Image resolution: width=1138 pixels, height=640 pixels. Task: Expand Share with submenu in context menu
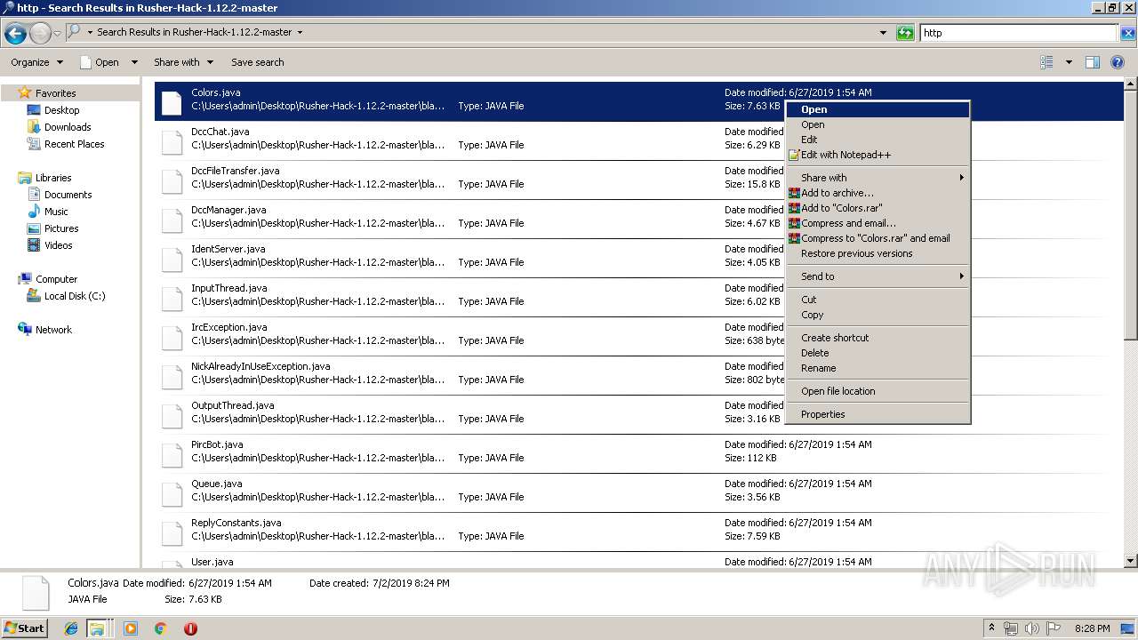point(878,178)
